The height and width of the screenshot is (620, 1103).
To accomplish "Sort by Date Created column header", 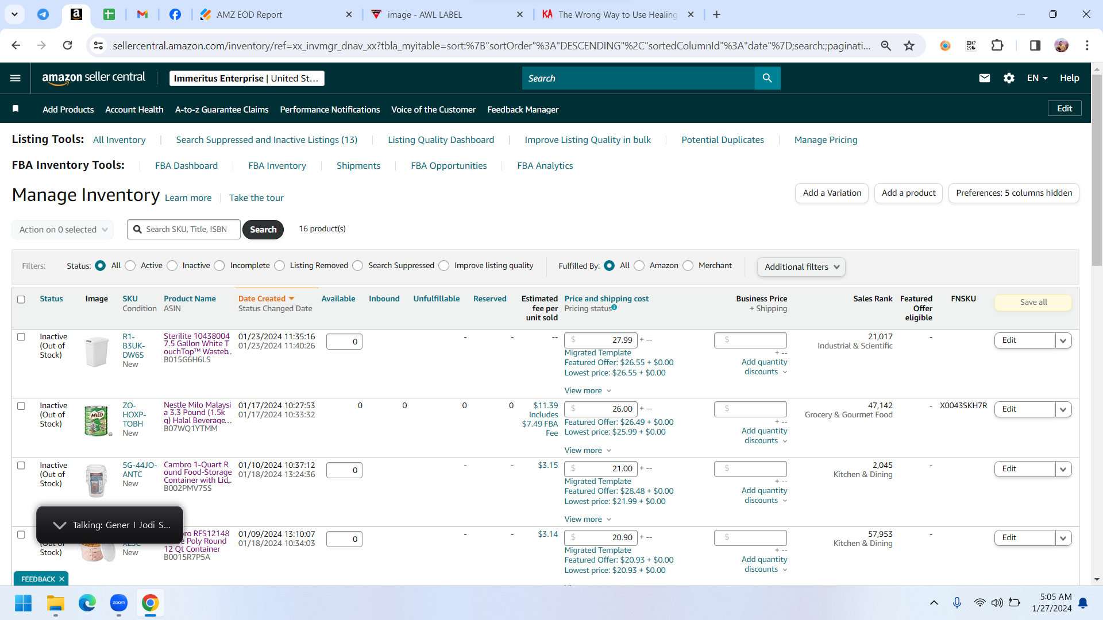I will (266, 299).
